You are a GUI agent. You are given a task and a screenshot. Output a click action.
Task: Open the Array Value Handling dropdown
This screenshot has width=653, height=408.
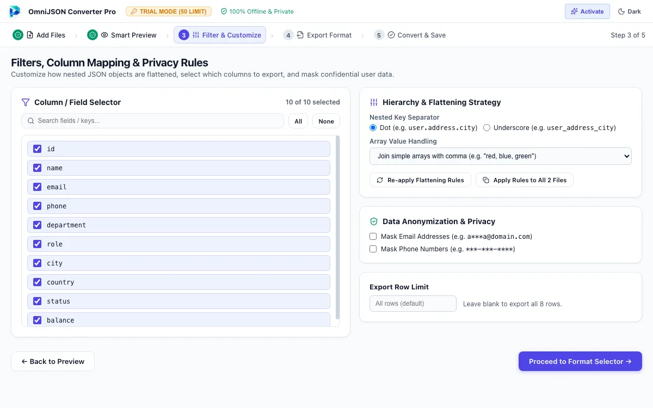[x=501, y=156]
